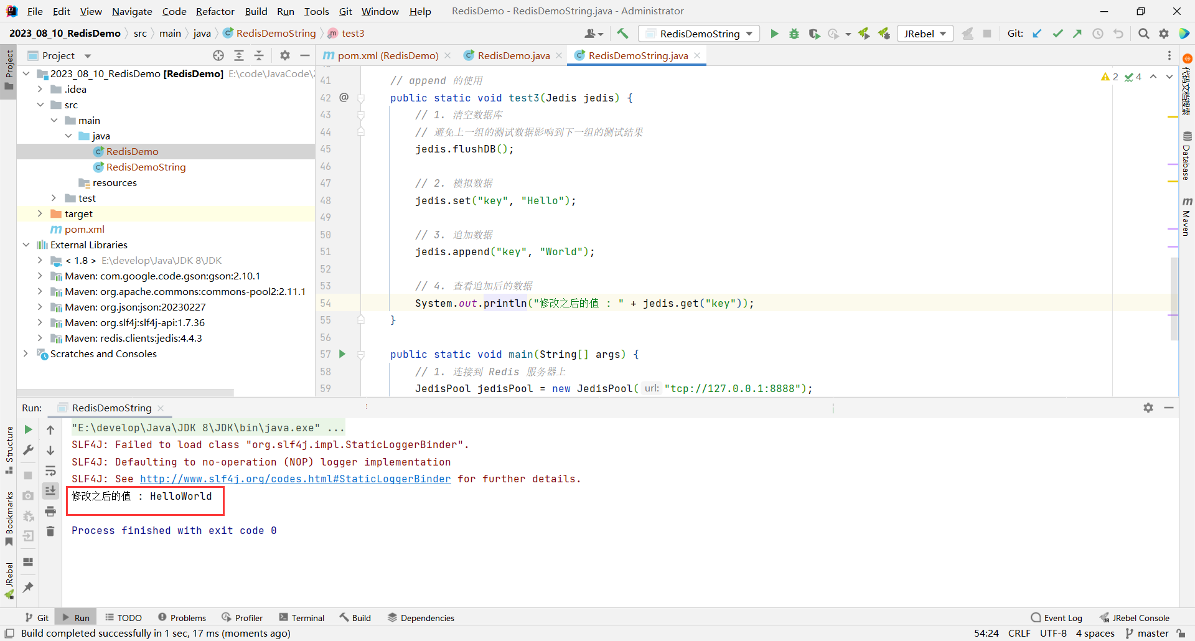The image size is (1195, 641).
Task: Push commits with the green Git arrow
Action: pyautogui.click(x=1077, y=34)
